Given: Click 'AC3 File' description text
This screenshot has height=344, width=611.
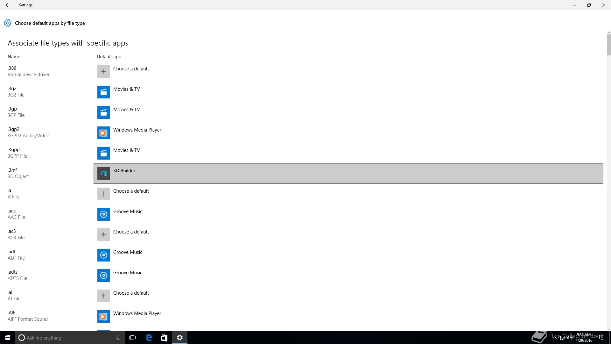Looking at the screenshot, I should 16,238.
